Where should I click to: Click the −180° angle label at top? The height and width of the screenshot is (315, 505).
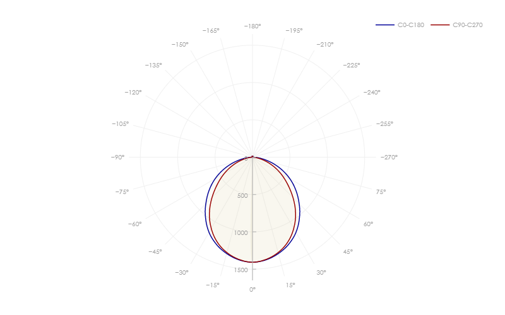click(x=252, y=26)
